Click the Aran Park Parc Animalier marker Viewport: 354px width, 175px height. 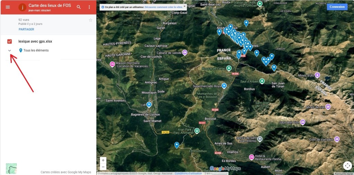coord(197,130)
